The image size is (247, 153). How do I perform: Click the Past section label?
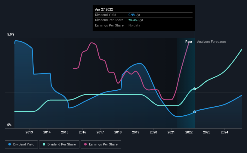[x=189, y=42]
